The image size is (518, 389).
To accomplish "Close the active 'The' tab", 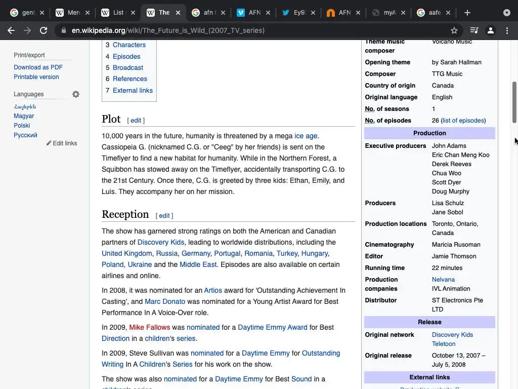I will coord(178,13).
